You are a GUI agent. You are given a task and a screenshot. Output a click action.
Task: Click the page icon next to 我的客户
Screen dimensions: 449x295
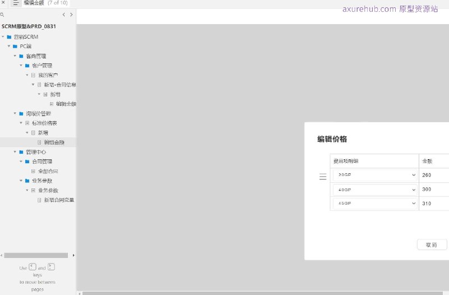coord(33,75)
